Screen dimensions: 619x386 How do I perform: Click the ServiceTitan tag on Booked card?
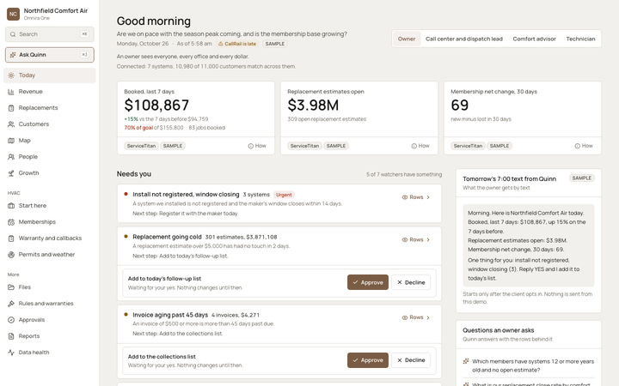(x=141, y=146)
